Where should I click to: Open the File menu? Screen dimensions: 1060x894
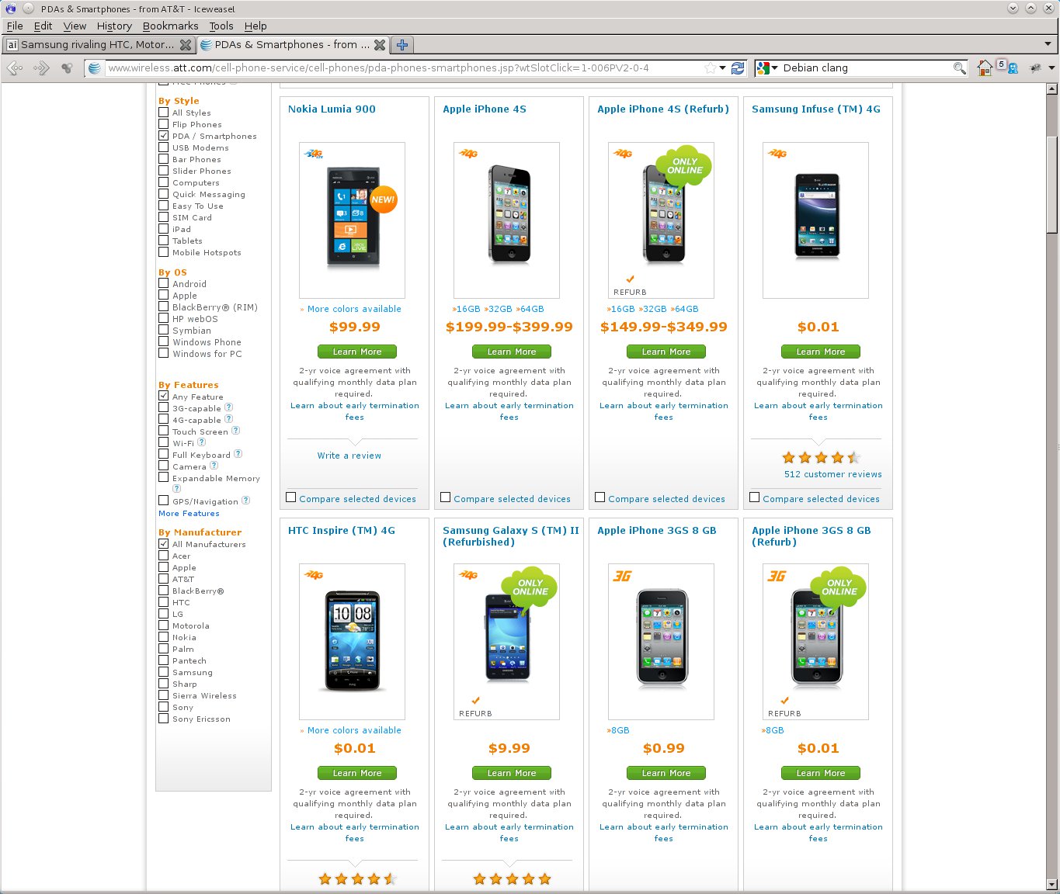coord(15,26)
